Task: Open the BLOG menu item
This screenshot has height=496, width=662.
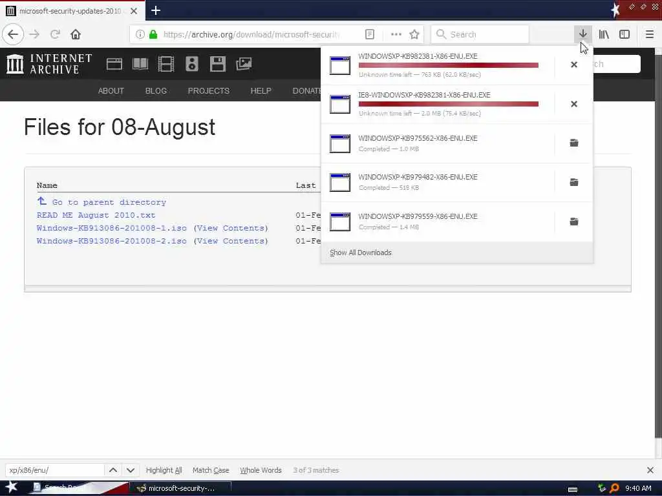Action: coord(156,90)
